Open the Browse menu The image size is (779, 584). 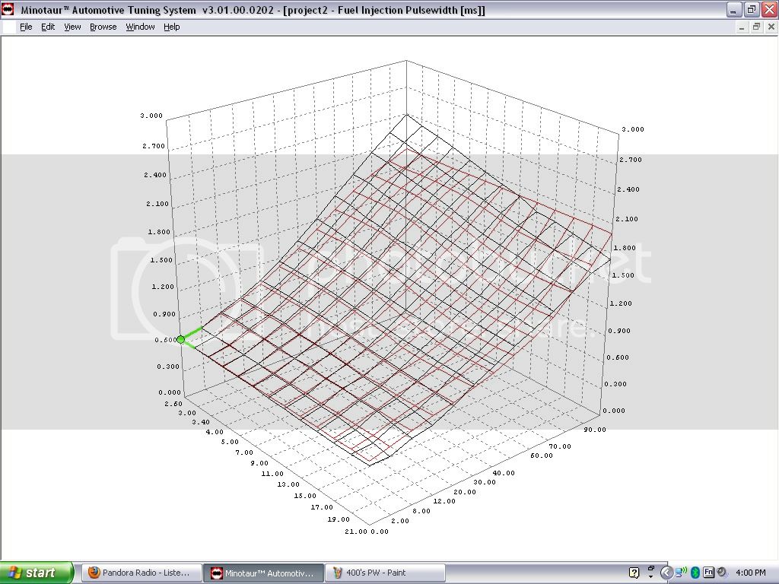pos(103,27)
